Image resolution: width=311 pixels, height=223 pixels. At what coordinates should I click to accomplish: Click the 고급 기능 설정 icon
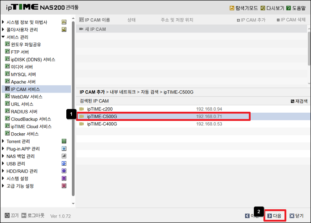pyautogui.click(x=64, y=186)
